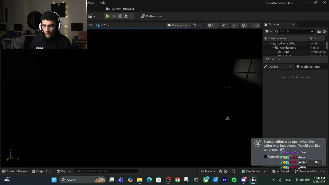Viewport: 329px width, 185px height.
Task: Click All Saved status indicator
Action: coord(280,171)
